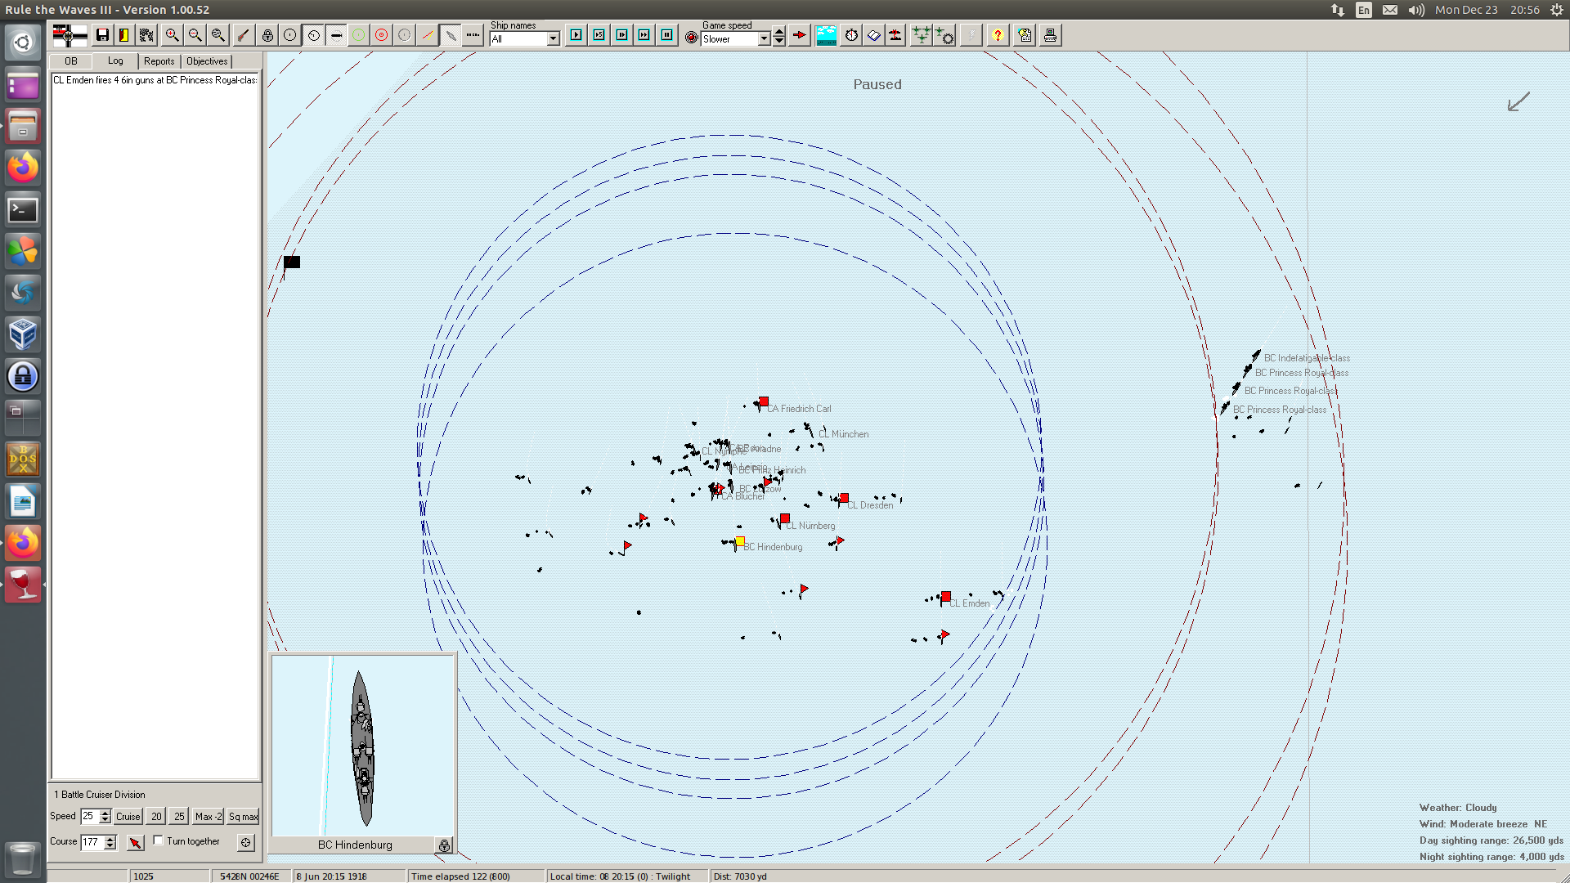Screen dimensions: 1570x883
Task: Toggle the lock beside BC Hindenburg
Action: pos(444,845)
